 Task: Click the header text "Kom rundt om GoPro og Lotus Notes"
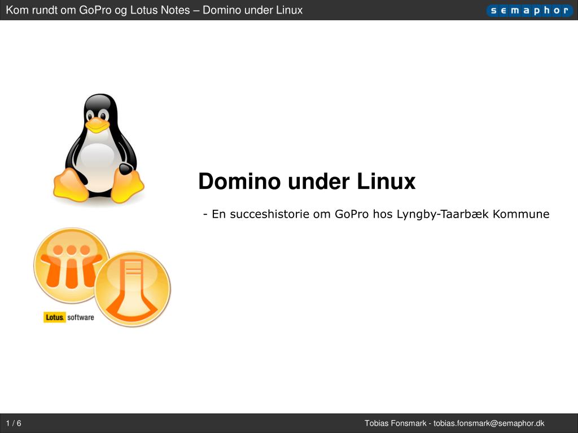[x=98, y=10]
